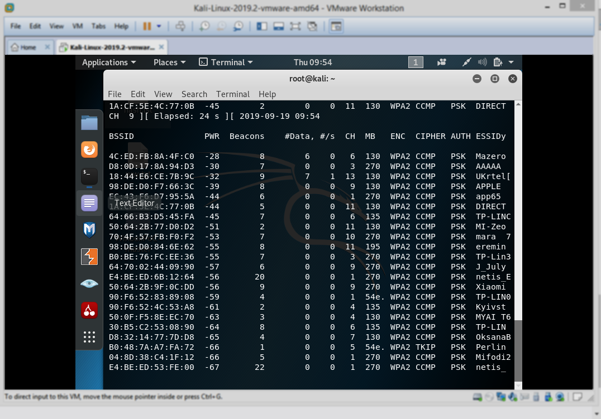Open the Terminal icon in the dock

pos(89,176)
